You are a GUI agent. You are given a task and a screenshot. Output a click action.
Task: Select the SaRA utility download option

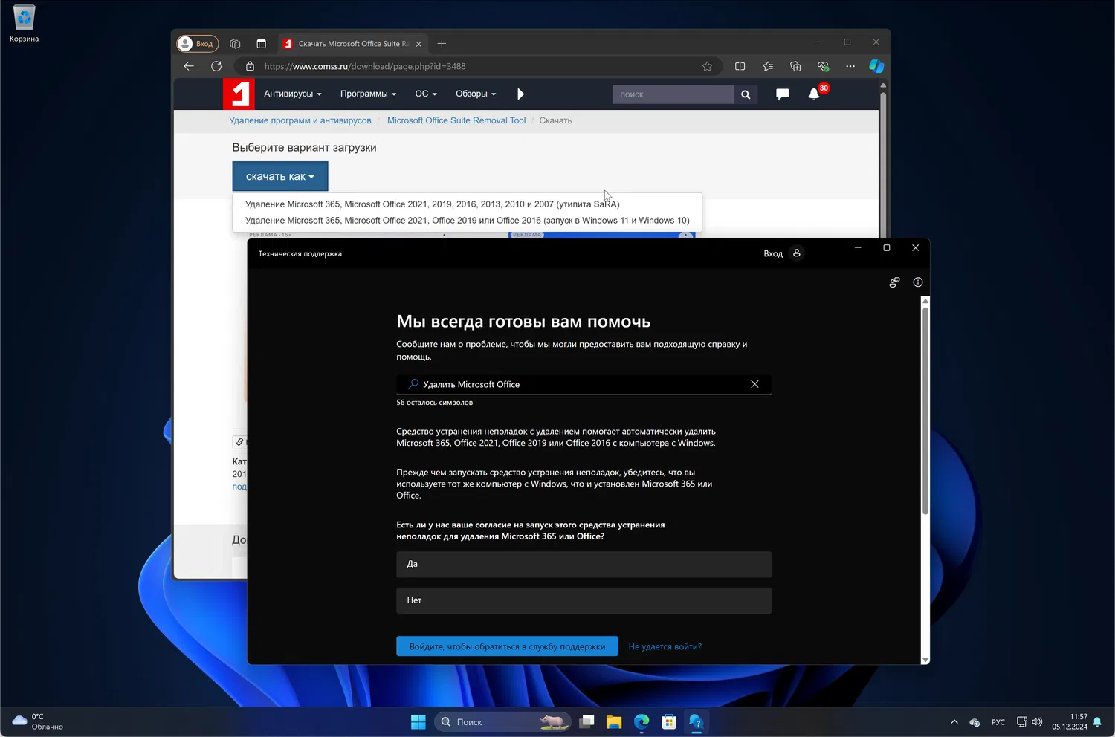pos(432,204)
